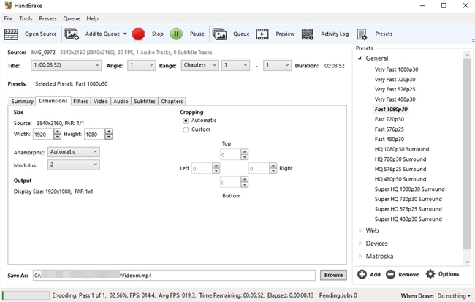The image size is (475, 302).
Task: Select the Very Fast 1080p30 preset
Action: point(396,69)
